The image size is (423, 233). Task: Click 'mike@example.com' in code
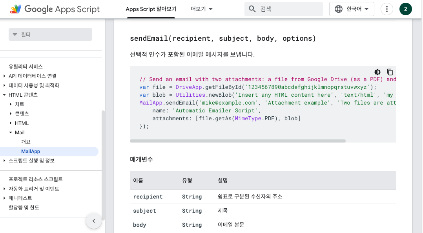click(228, 103)
